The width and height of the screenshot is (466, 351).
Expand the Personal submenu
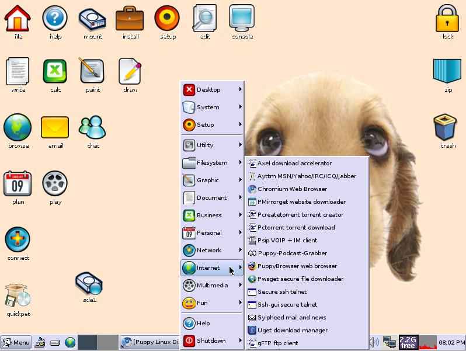[x=212, y=232]
